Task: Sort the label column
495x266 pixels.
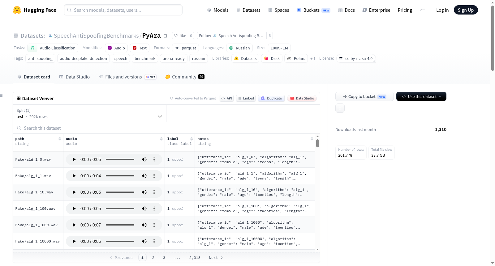Action: [192, 139]
